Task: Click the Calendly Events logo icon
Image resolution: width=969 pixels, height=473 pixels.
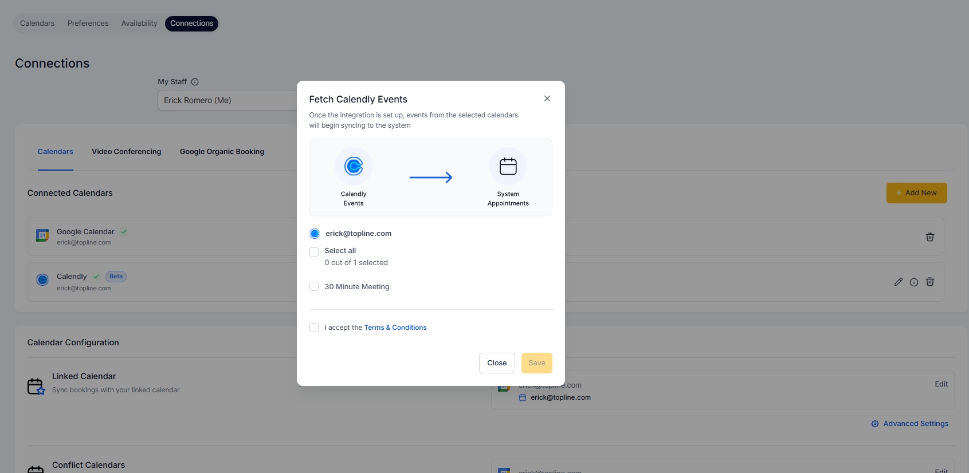Action: (x=354, y=166)
